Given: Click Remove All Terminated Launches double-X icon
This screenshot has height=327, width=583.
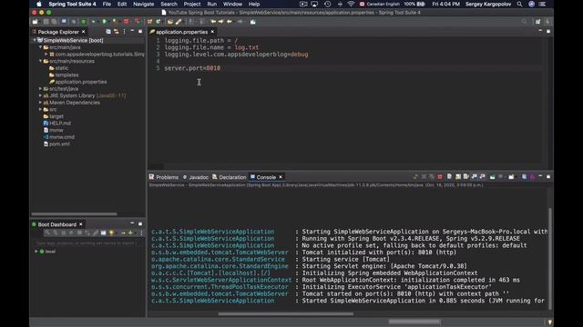Looking at the screenshot, I should coord(432,177).
